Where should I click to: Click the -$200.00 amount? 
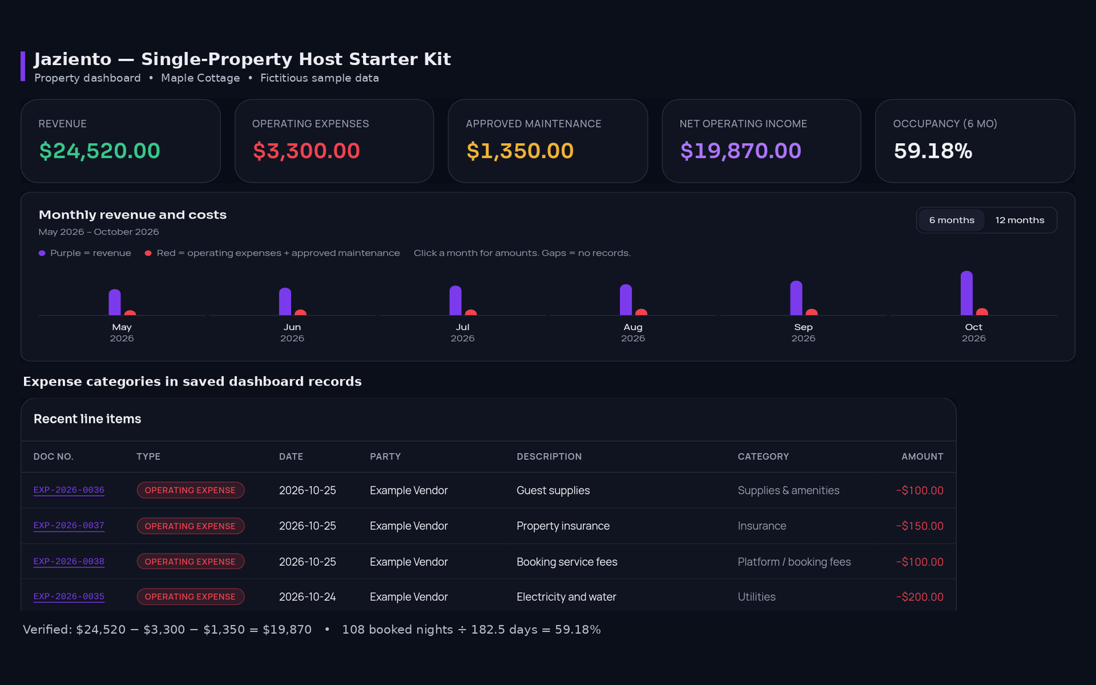tap(920, 597)
